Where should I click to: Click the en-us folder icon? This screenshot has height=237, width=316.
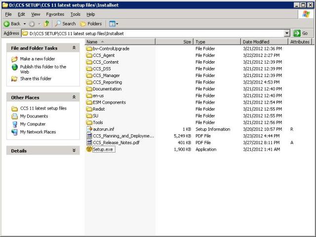point(89,95)
